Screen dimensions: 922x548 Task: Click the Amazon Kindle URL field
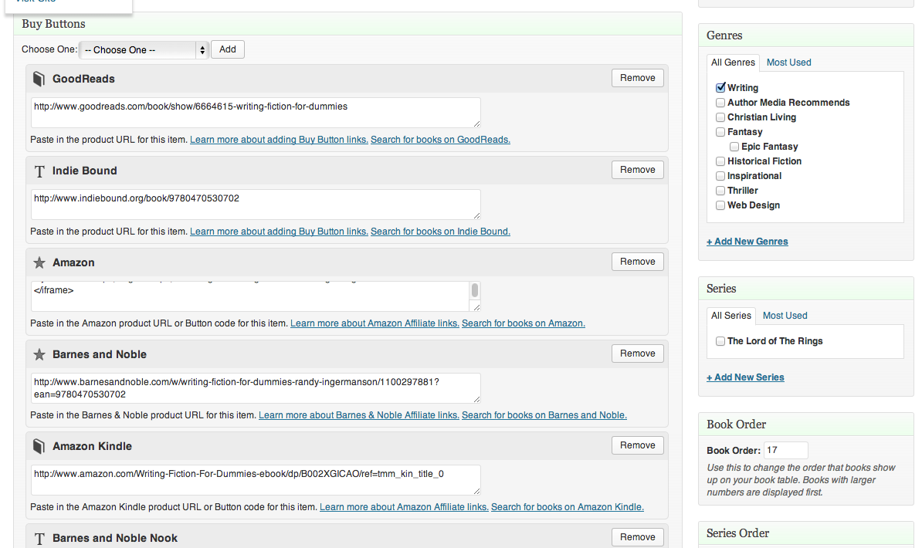click(x=256, y=480)
